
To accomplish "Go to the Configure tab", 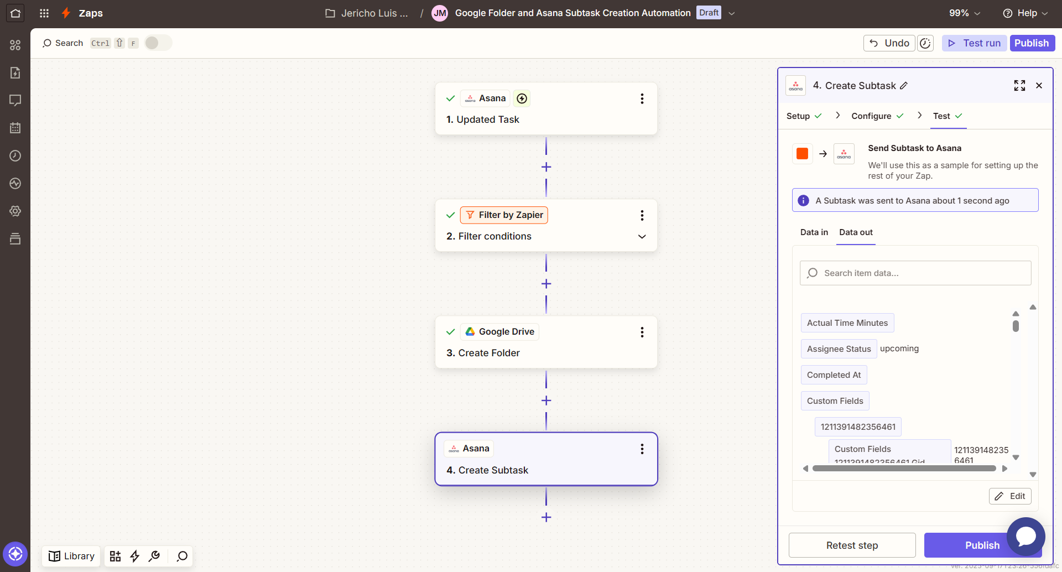I will [871, 116].
